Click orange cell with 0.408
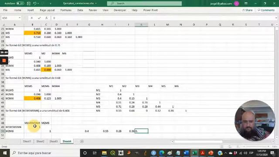This screenshot has height=157, width=279. [32, 98]
